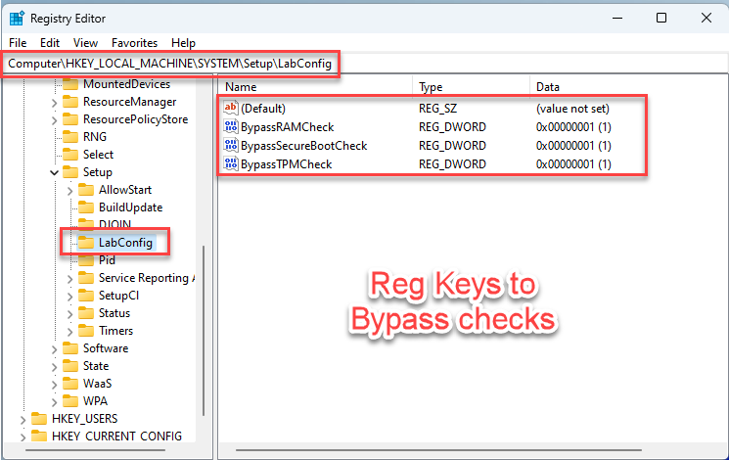The image size is (729, 460).
Task: Expand the HKEY_USERS hive
Action: (x=23, y=420)
